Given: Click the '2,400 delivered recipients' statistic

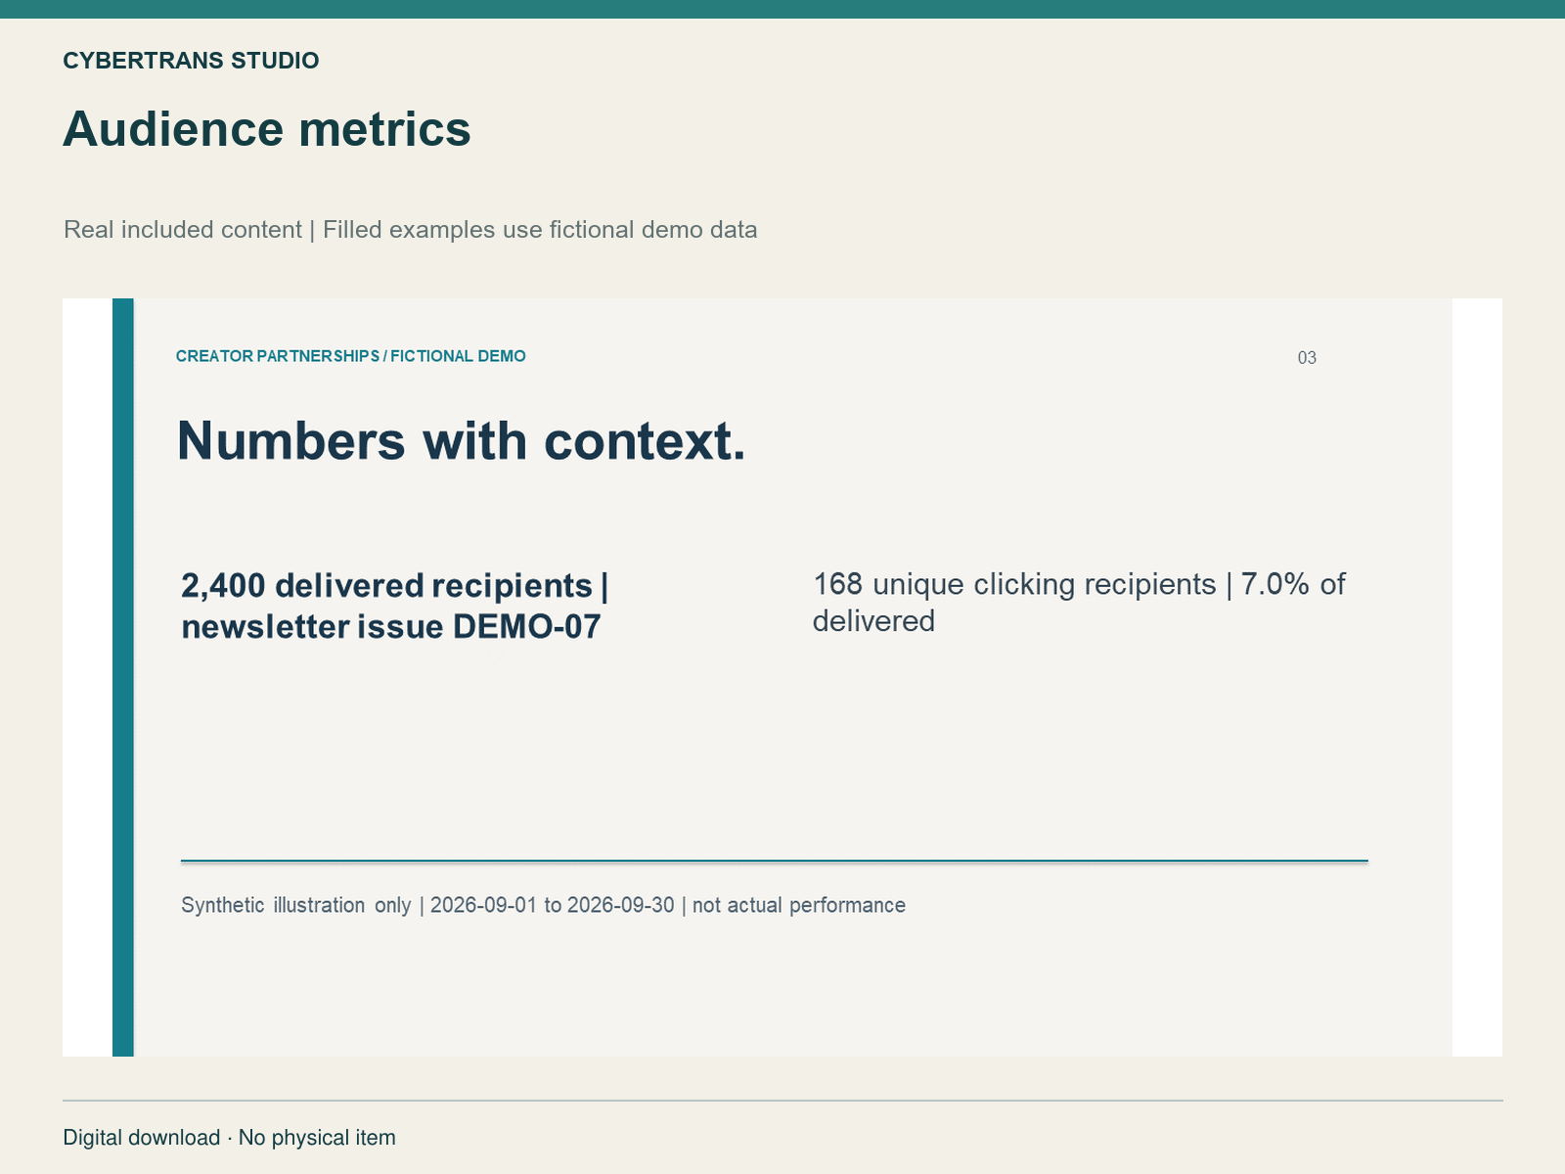Looking at the screenshot, I should [x=395, y=606].
